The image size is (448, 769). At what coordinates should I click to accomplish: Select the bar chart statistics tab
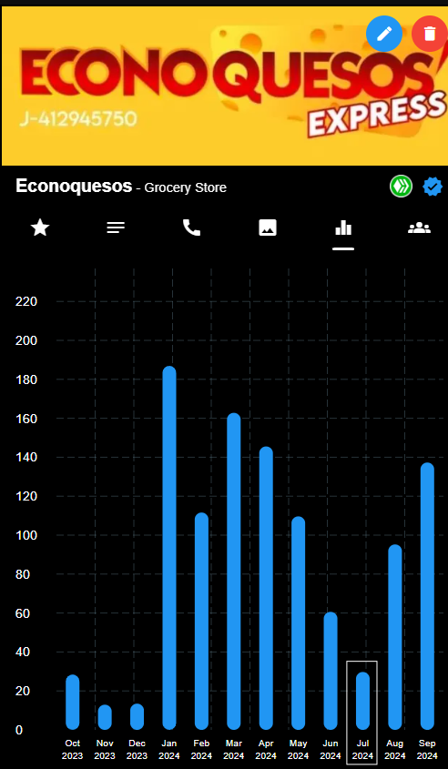click(x=343, y=228)
